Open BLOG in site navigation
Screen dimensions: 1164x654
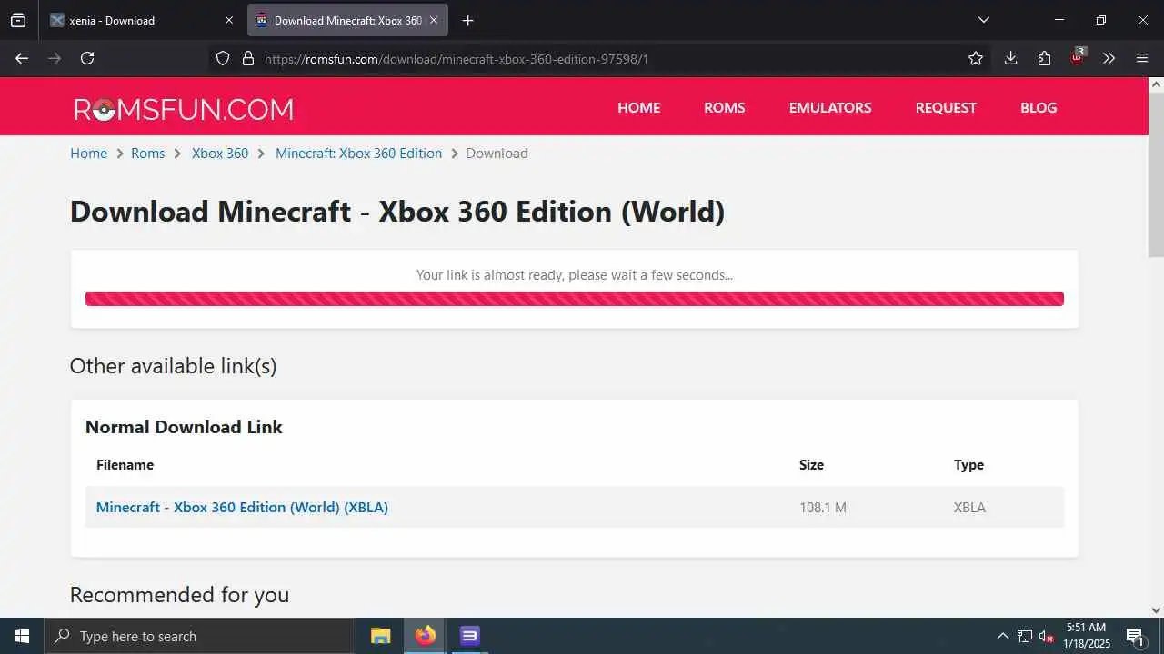point(1039,107)
